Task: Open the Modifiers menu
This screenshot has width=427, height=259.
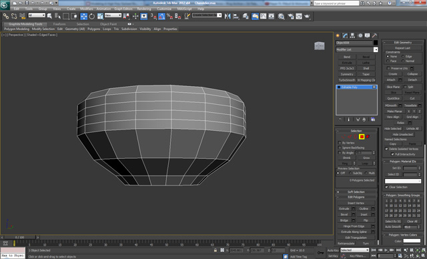Action: tap(87, 9)
